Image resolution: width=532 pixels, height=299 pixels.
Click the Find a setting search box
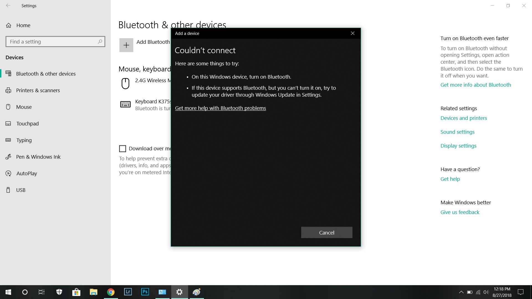click(53, 42)
